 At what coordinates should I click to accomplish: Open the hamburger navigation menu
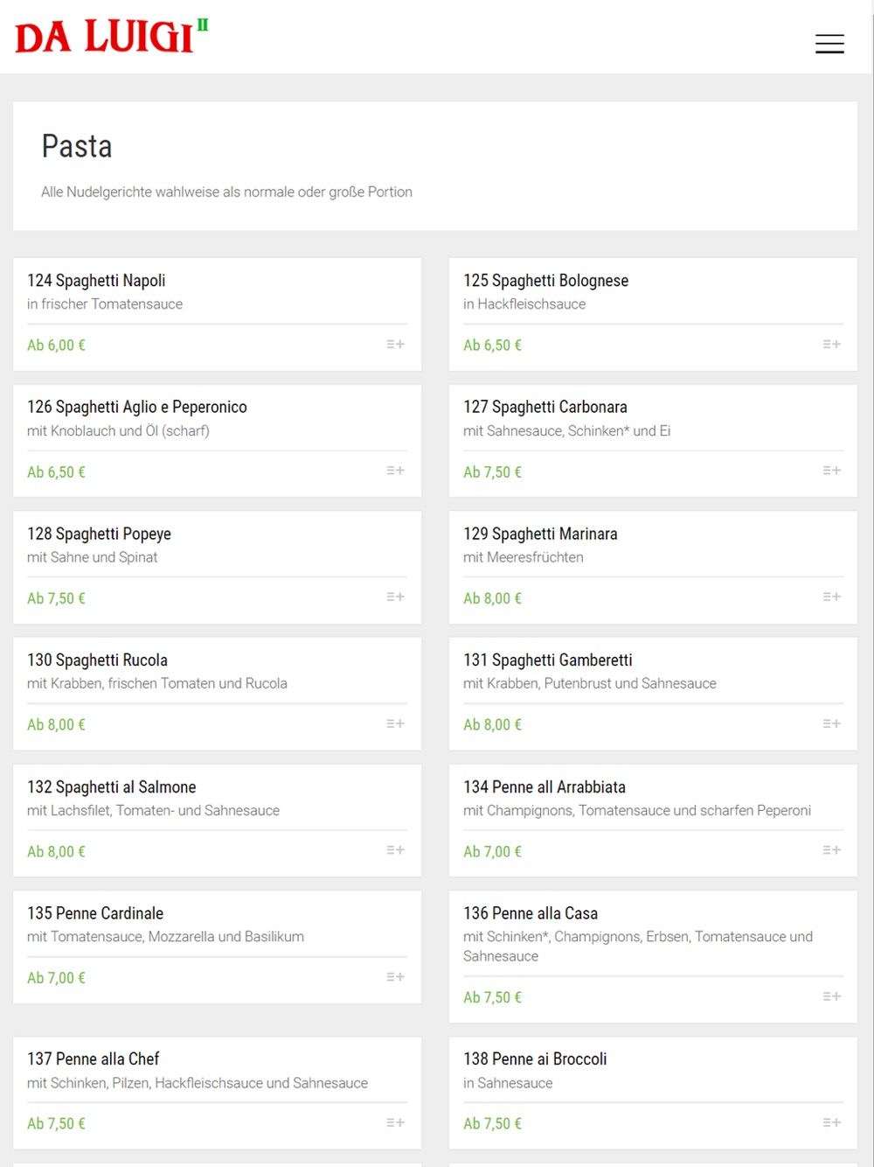829,44
